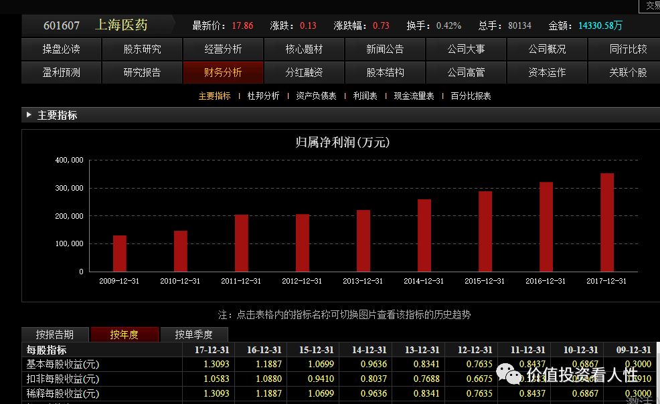Click the 2011-12-31 net profit bar
660x404 pixels.
(241, 243)
